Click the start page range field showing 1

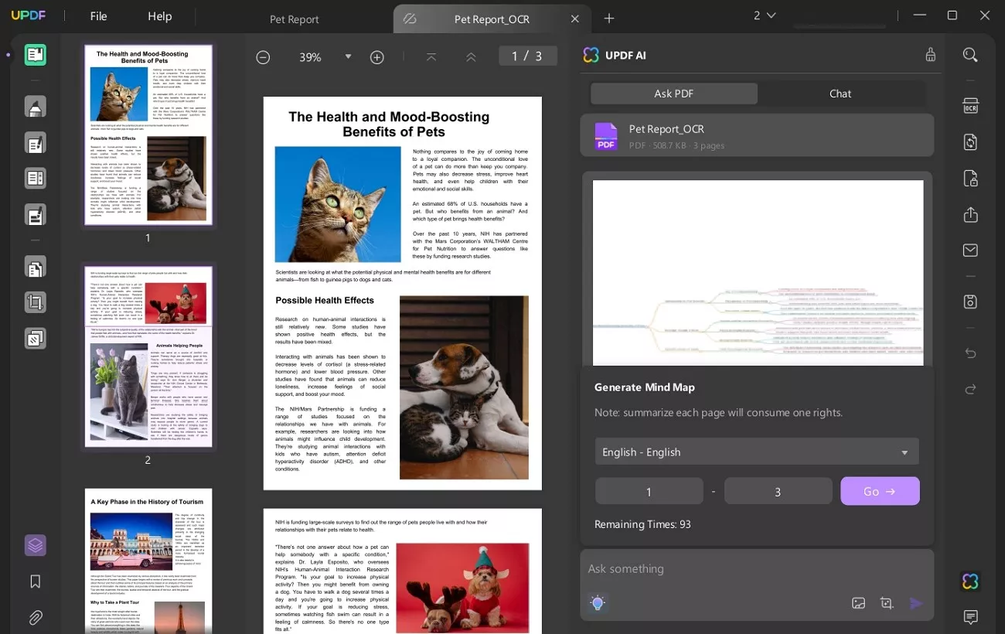(x=649, y=491)
